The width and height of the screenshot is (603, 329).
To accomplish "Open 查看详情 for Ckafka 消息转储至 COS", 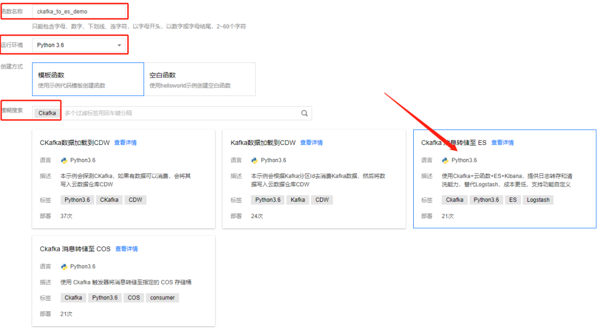I will pyautogui.click(x=127, y=249).
